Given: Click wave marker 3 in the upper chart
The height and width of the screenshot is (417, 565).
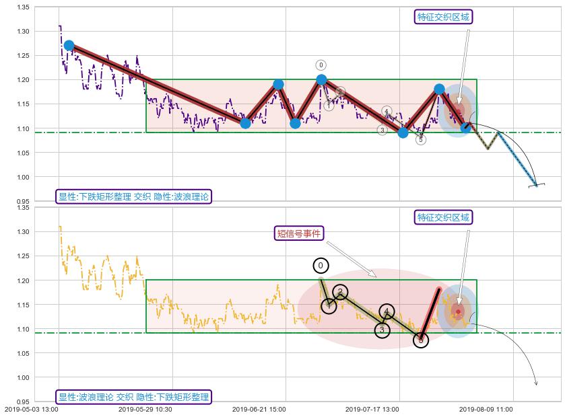Looking at the screenshot, I should (382, 130).
